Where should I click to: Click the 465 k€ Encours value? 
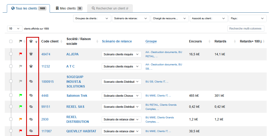click(x=194, y=95)
